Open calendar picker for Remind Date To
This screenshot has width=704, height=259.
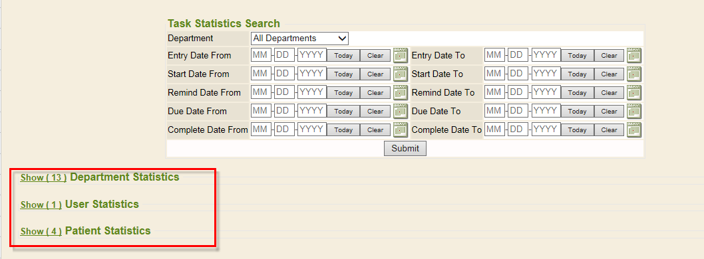[x=634, y=93]
